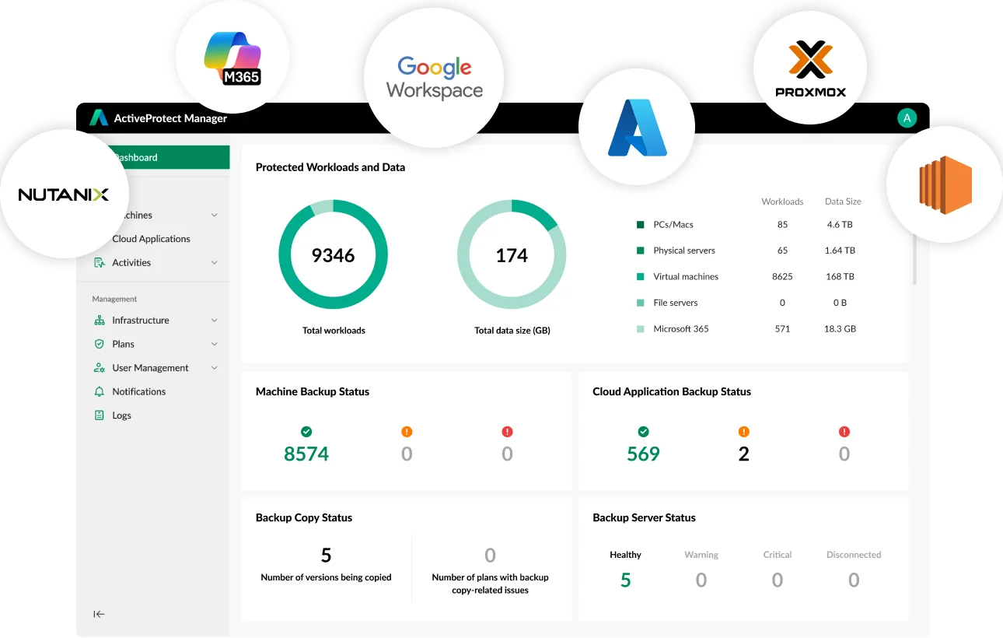Image resolution: width=1003 pixels, height=638 pixels.
Task: Click the "18.3 GB" data size value
Action: 840,329
